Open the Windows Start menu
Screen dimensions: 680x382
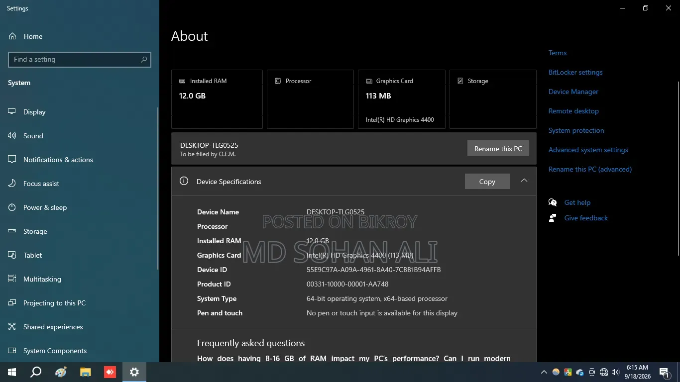12,372
